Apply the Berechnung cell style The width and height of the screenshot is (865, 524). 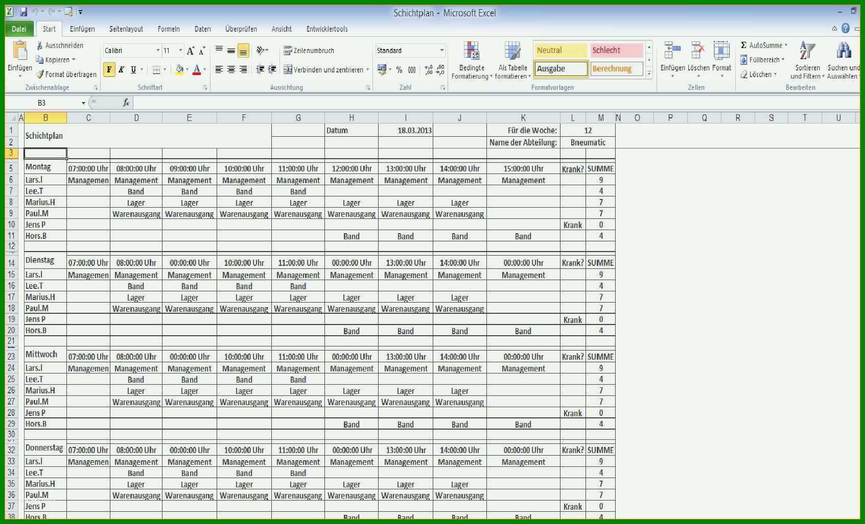click(617, 69)
